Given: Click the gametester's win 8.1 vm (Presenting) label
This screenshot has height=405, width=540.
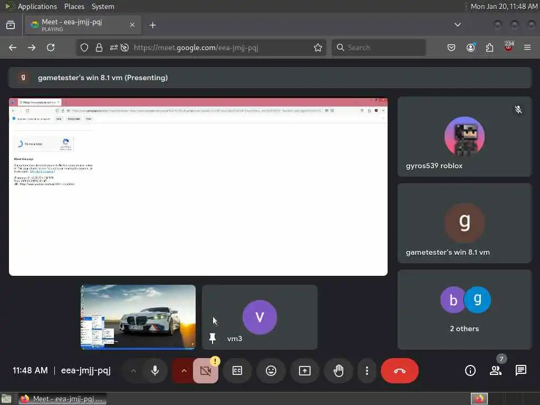Looking at the screenshot, I should click(x=103, y=78).
